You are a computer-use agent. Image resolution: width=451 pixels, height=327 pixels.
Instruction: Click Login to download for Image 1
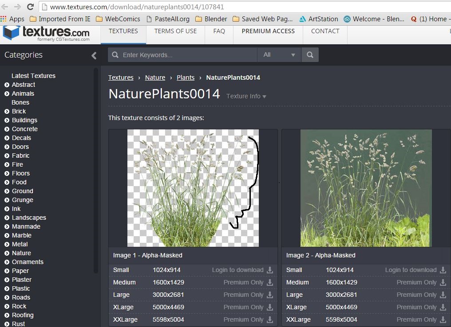[x=238, y=270]
